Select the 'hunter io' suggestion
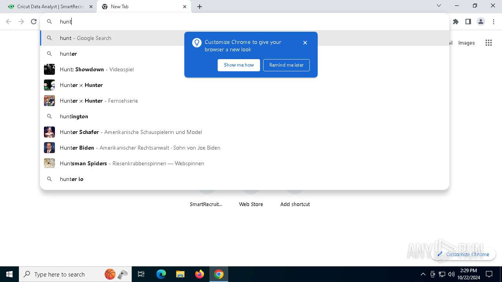Screen dimensions: 502x282 [245, 179]
